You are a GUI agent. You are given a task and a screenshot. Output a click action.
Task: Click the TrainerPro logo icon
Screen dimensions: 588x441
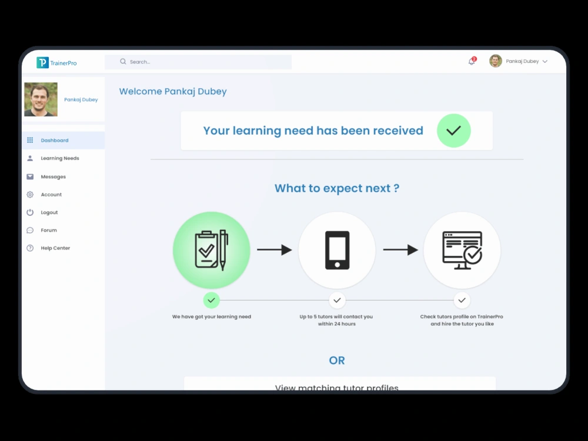pyautogui.click(x=42, y=62)
